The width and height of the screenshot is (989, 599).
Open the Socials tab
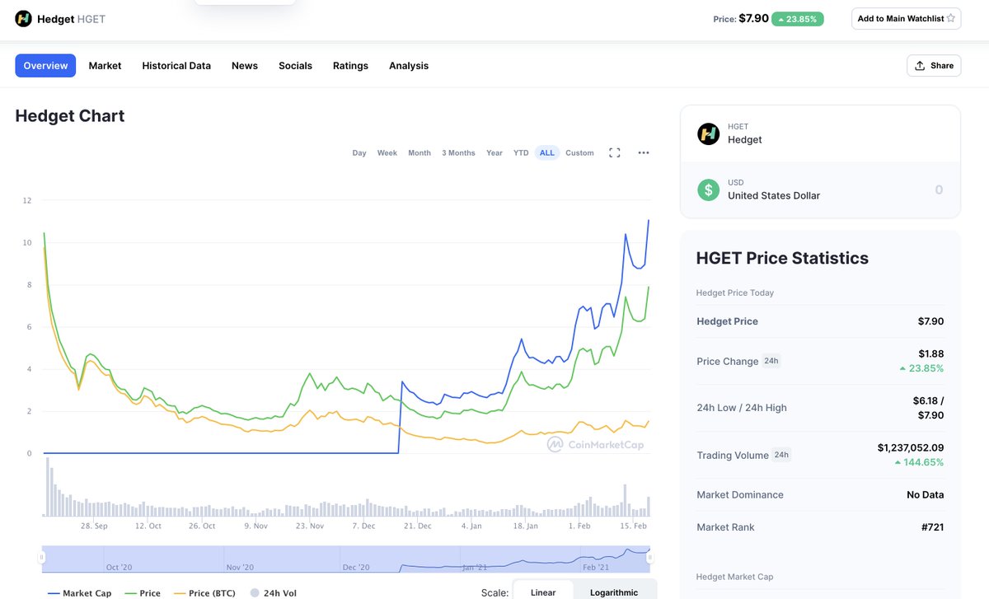point(295,66)
